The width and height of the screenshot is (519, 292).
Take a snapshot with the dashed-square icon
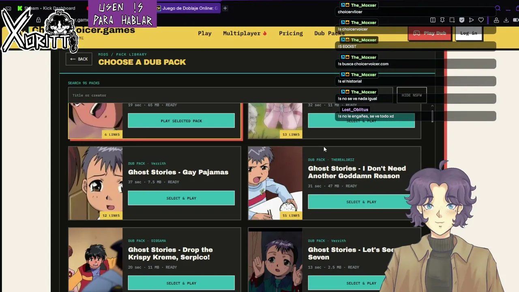tap(452, 20)
